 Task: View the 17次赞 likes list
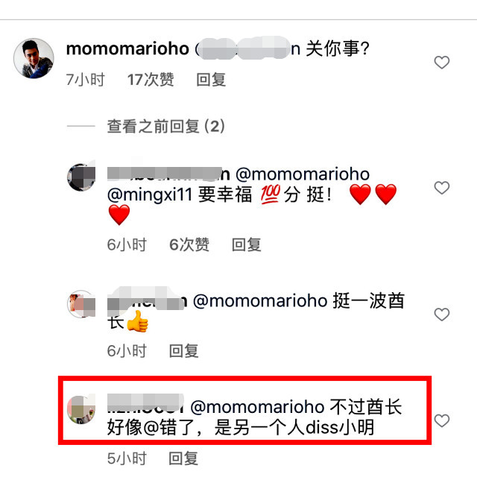[151, 80]
